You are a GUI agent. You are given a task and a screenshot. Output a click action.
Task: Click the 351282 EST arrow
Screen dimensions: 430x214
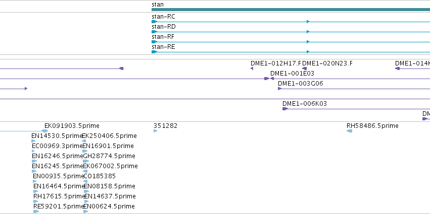click(156, 131)
